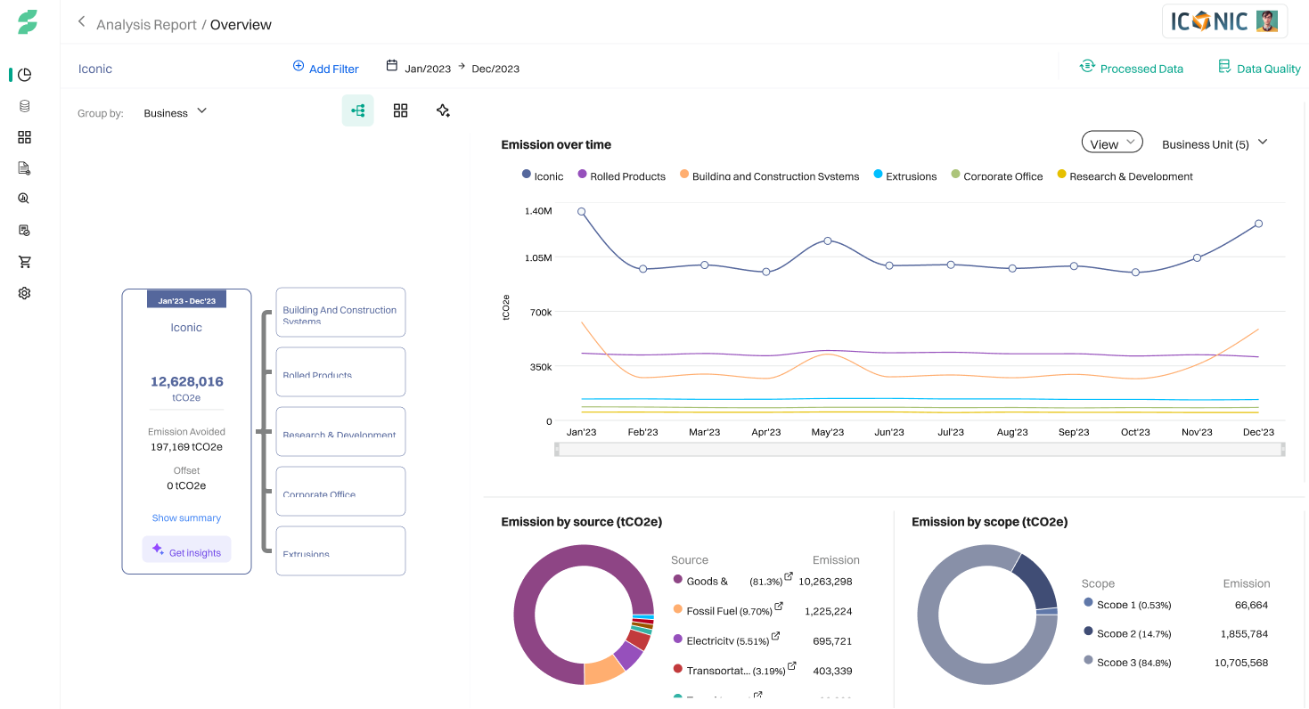Open Goods & source external link icon

(x=789, y=576)
